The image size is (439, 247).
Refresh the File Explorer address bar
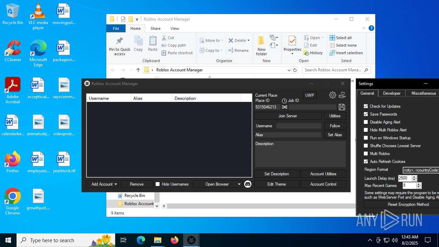coord(295,70)
